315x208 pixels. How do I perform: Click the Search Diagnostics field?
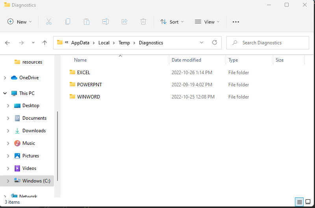[x=265, y=43]
